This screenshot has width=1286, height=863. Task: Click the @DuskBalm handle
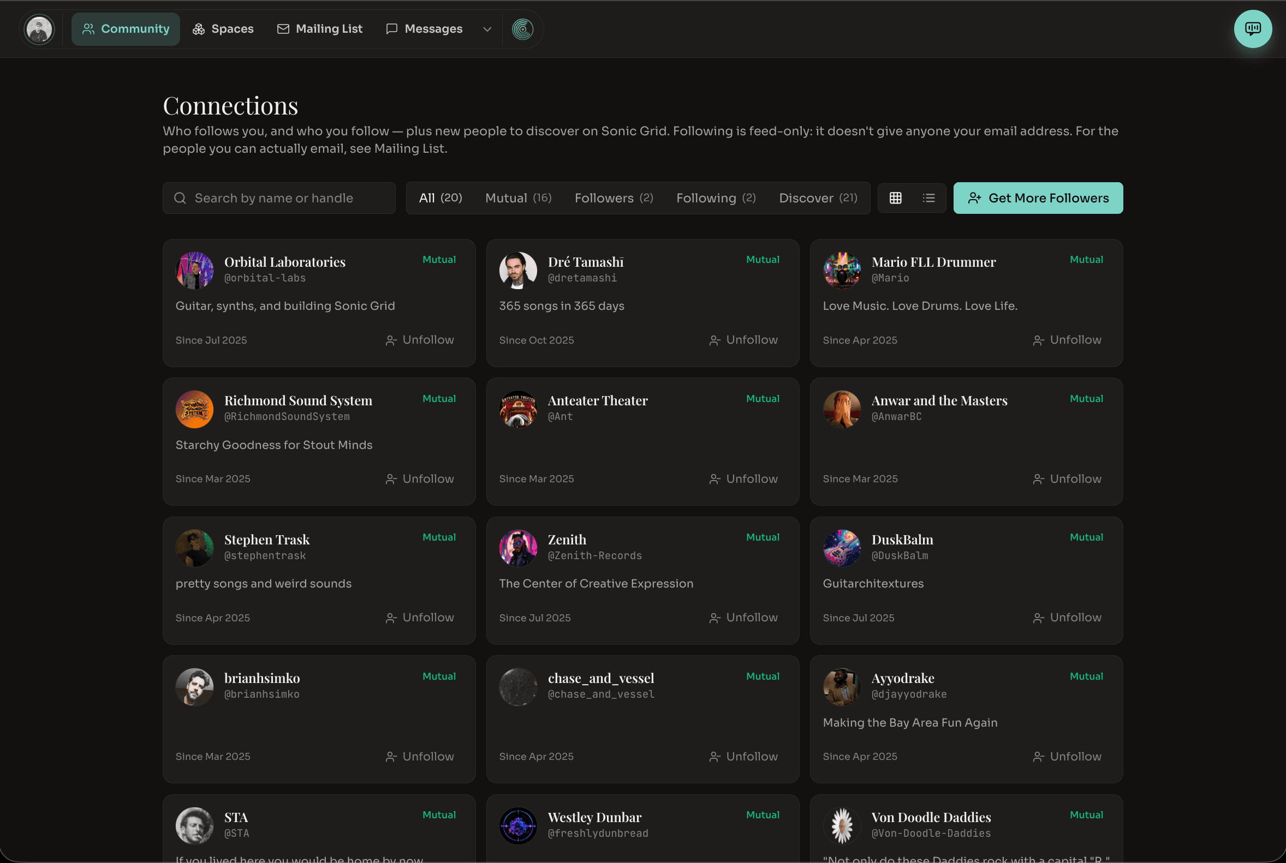pos(900,556)
